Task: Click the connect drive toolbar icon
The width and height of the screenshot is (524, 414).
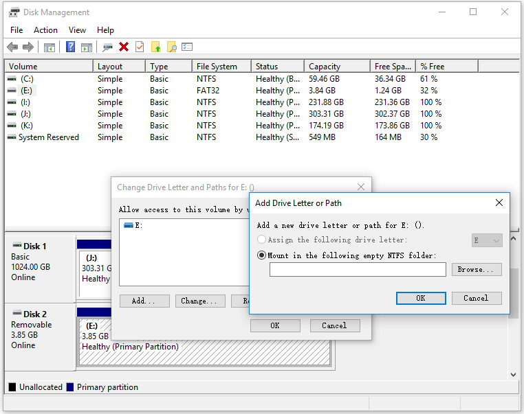Action: (107, 47)
